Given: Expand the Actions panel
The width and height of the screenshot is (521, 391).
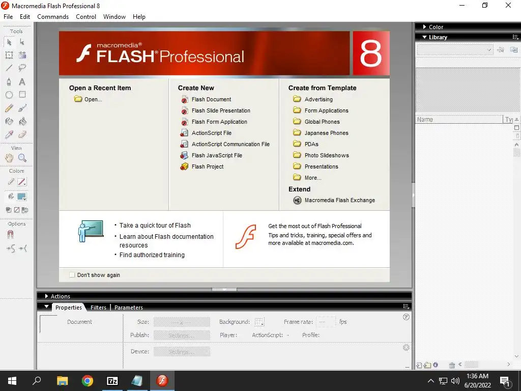Looking at the screenshot, I should 46,296.
